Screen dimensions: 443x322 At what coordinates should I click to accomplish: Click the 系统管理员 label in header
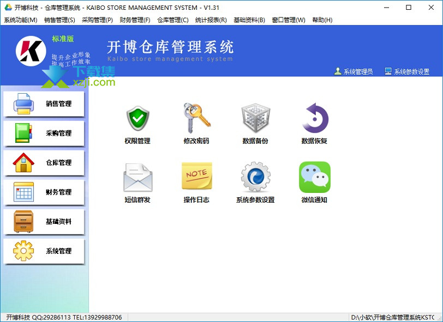pos(358,72)
